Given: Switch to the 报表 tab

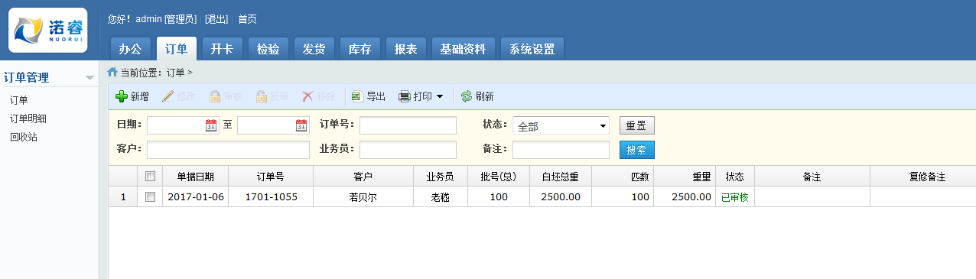Looking at the screenshot, I should click(406, 49).
